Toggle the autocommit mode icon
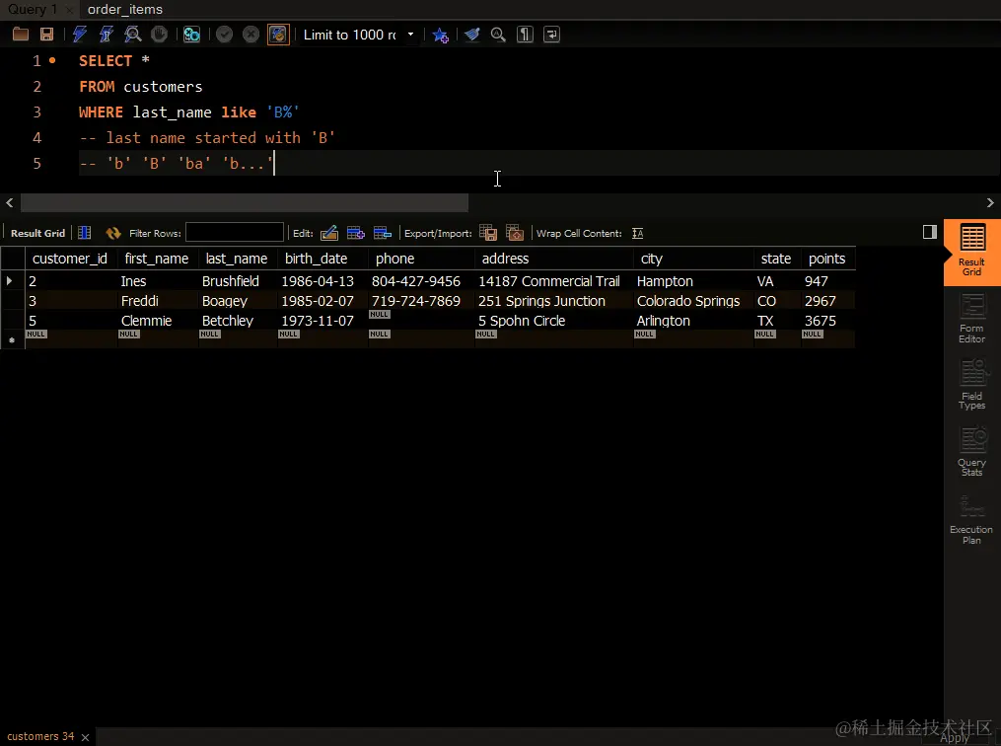The width and height of the screenshot is (1001, 746). click(x=278, y=35)
